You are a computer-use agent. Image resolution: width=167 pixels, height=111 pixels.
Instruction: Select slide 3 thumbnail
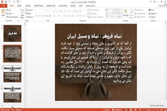(12, 74)
